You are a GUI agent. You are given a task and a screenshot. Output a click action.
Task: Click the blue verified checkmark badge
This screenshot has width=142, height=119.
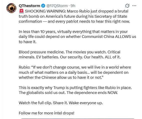pyautogui.click(x=43, y=6)
